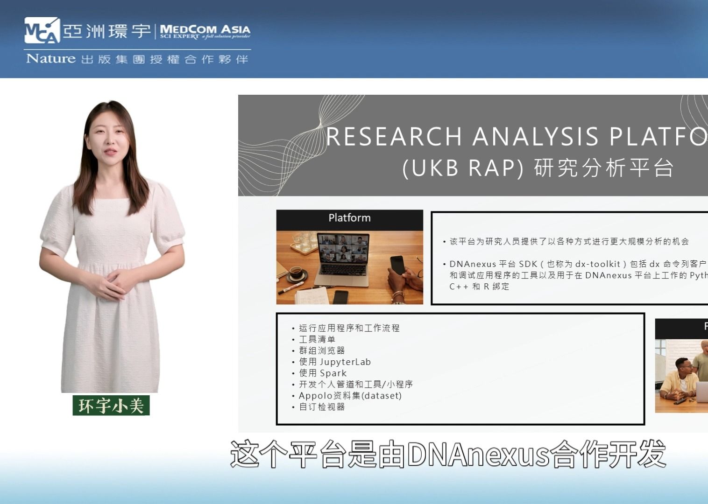This screenshot has width=708, height=504.
Task: Expand the 工具清单 list item
Action: (x=318, y=339)
